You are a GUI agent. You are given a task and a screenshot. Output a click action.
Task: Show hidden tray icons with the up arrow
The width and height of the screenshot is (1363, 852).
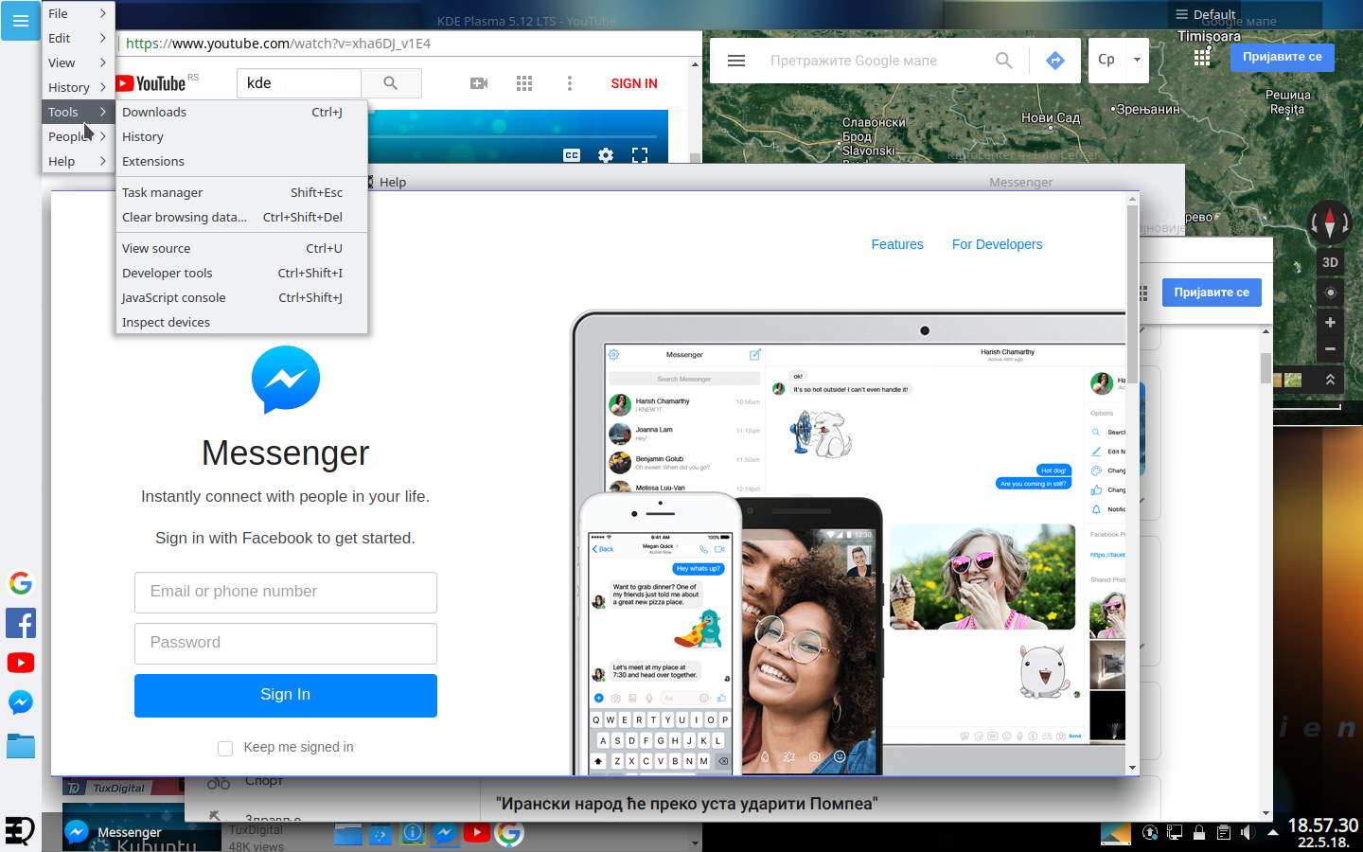coord(1273,833)
